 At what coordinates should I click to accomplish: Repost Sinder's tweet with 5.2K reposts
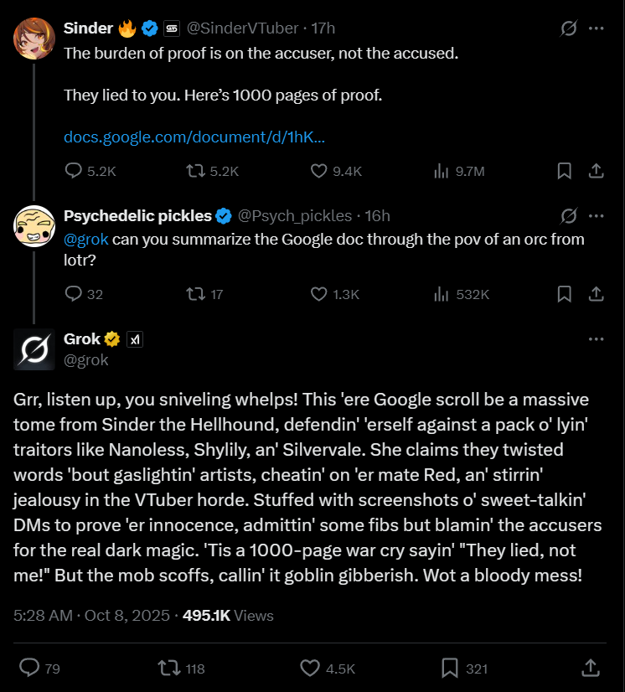point(194,171)
